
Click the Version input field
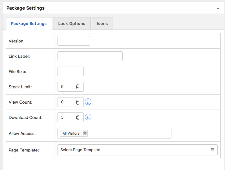point(74,41)
